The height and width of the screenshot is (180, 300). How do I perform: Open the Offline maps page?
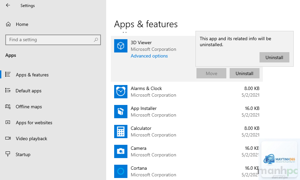[29, 107]
